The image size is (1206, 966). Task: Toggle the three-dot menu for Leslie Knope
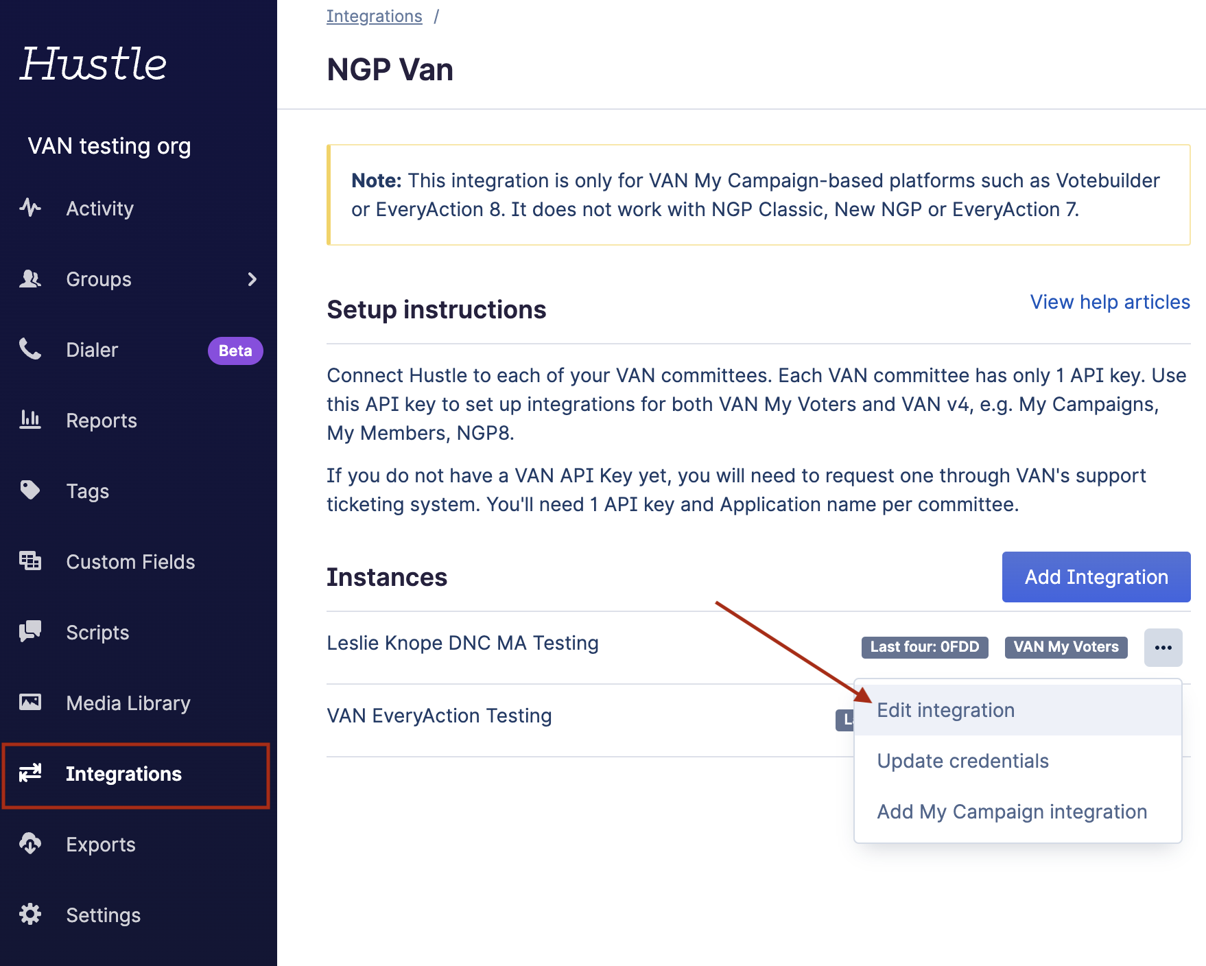tap(1163, 648)
